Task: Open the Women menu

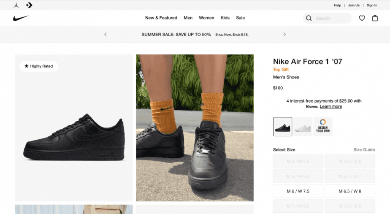Action: (206, 18)
